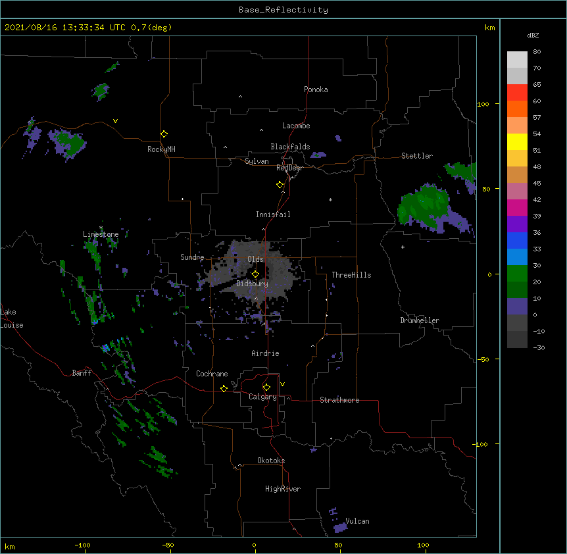The image size is (567, 554).
Task: Click the Lake Louise label
Action: coord(12,318)
